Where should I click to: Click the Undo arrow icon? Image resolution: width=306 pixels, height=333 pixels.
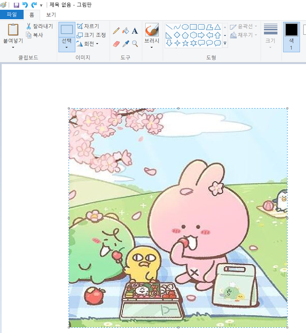[x=25, y=5]
